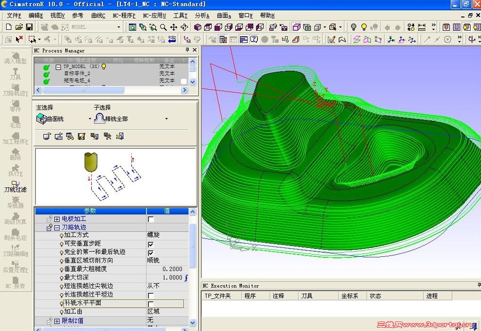Collapse the TP_MODEL tree node
Viewport: 481px width, 331px height.
point(58,67)
